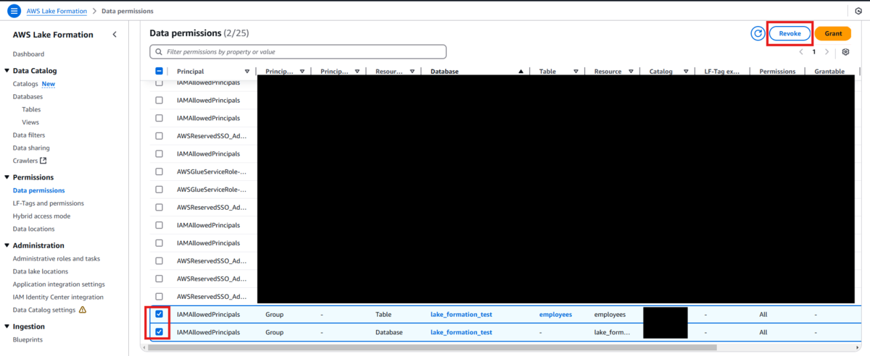
Task: Check the second AWSGlueServiceRole row checkbox
Action: click(159, 190)
